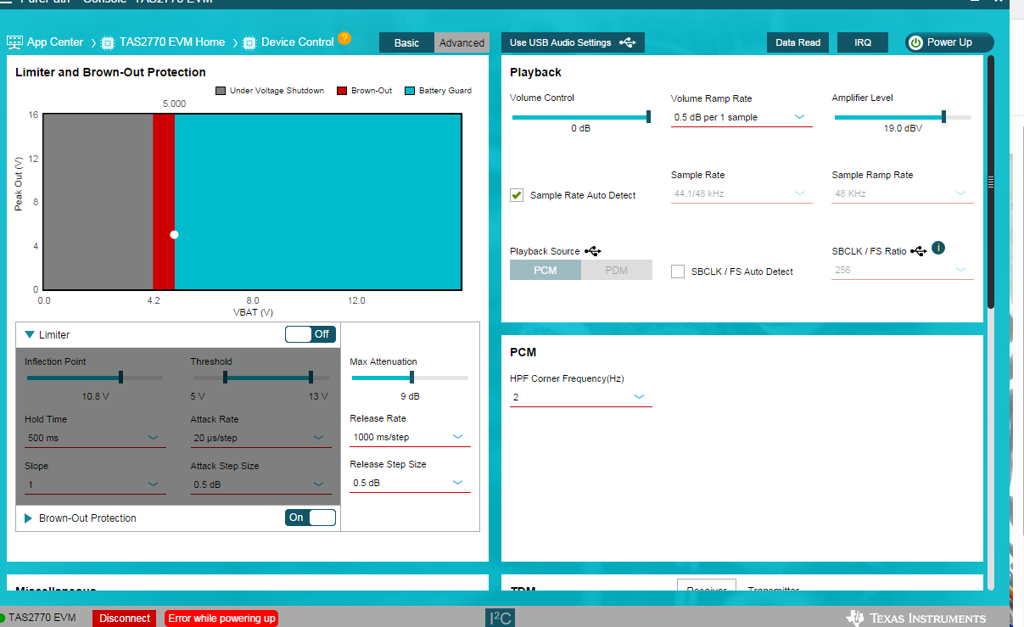Viewport: 1024px width, 627px height.
Task: Toggle the Brown-Out legend swatch
Action: tap(342, 91)
